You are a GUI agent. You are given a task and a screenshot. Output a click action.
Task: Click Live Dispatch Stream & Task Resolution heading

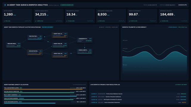pos(105,85)
